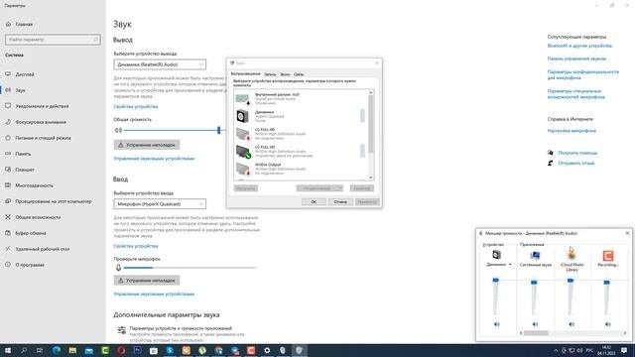Click Отправить отзыв link
The width and height of the screenshot is (635, 357).
pos(575,163)
